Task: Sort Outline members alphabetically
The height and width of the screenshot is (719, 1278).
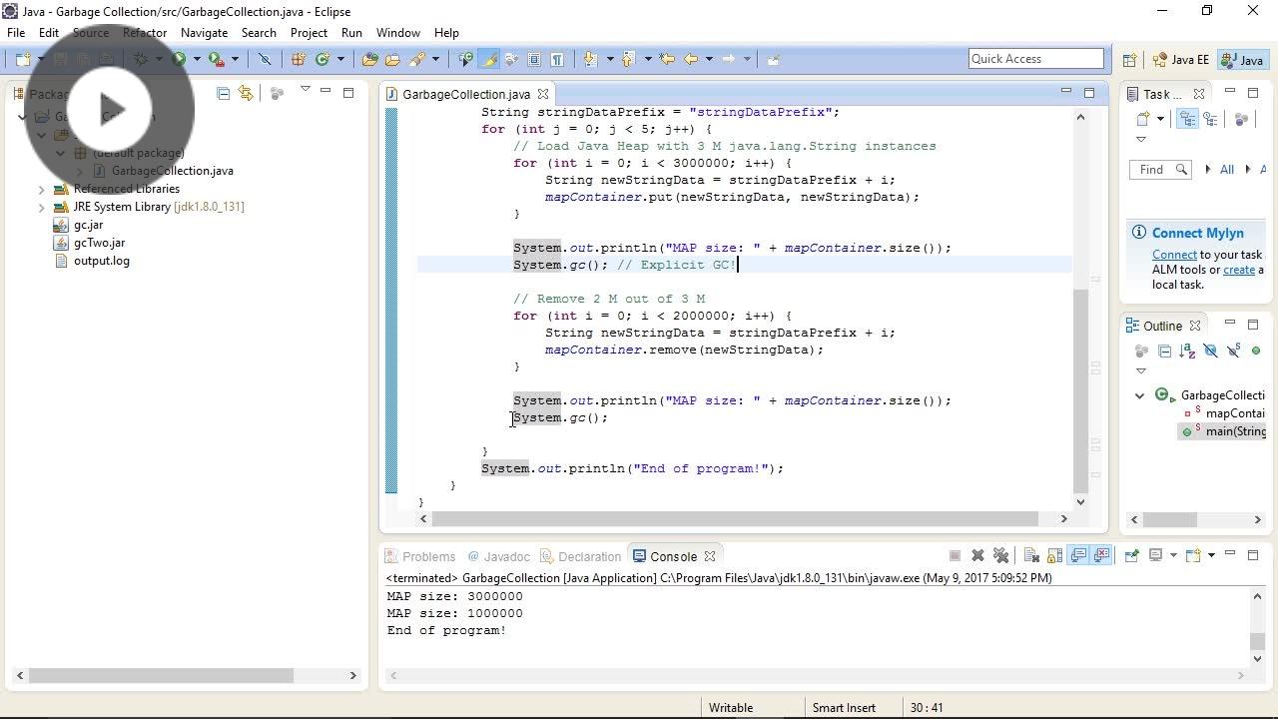Action: 1186,351
